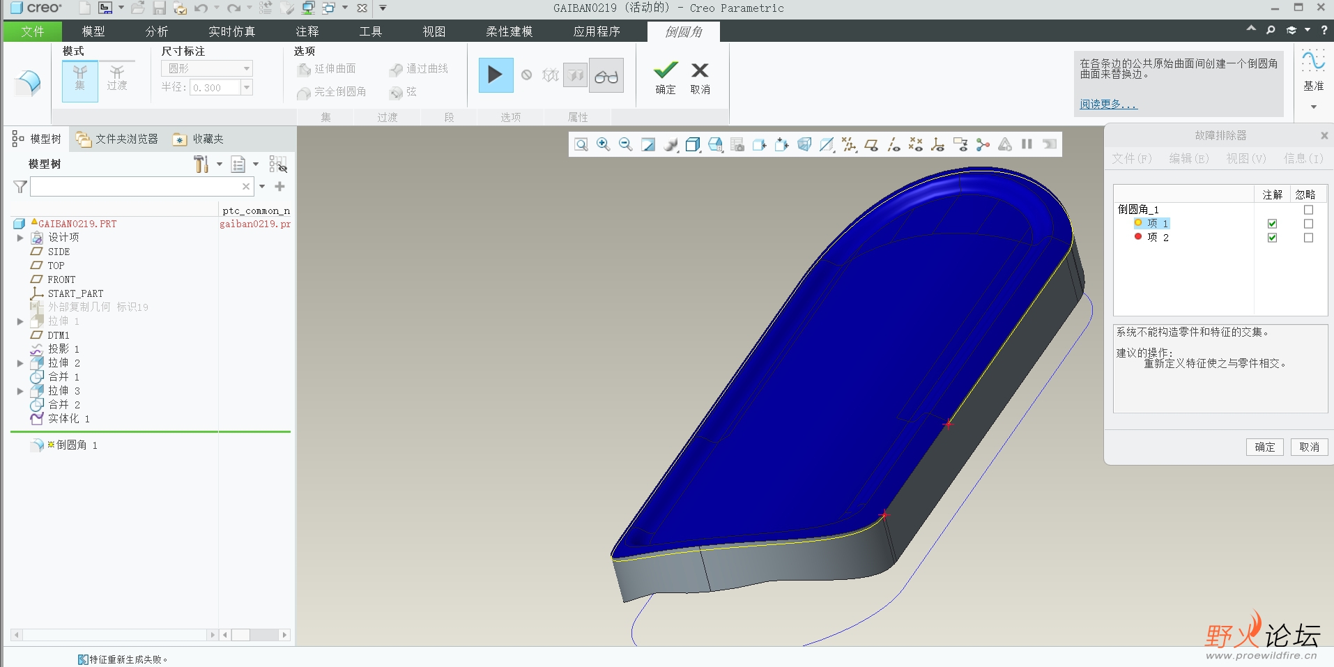The height and width of the screenshot is (667, 1334).
Task: Toggle ignore checkbox for 倒圆角_1 row
Action: [1308, 210]
